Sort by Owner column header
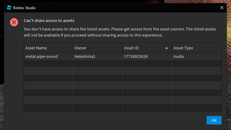The height and width of the screenshot is (130, 231). pos(98,48)
